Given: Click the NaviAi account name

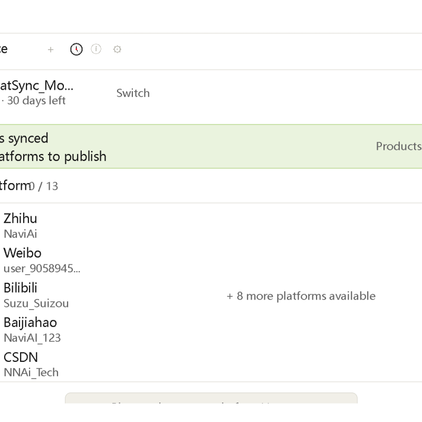Looking at the screenshot, I should coord(21,234).
